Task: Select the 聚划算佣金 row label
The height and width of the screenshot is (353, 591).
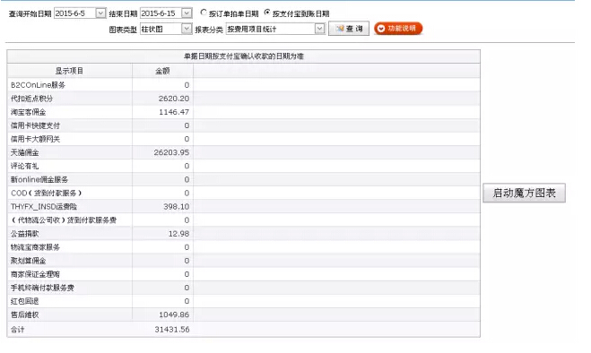Action: [x=29, y=261]
